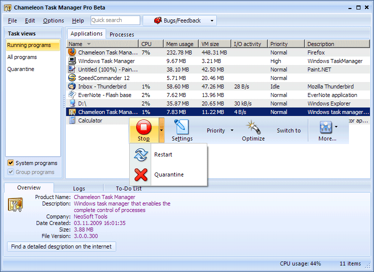This screenshot has width=374, height=272.
Task: Choose Restart from the Stop menu
Action: pos(168,154)
